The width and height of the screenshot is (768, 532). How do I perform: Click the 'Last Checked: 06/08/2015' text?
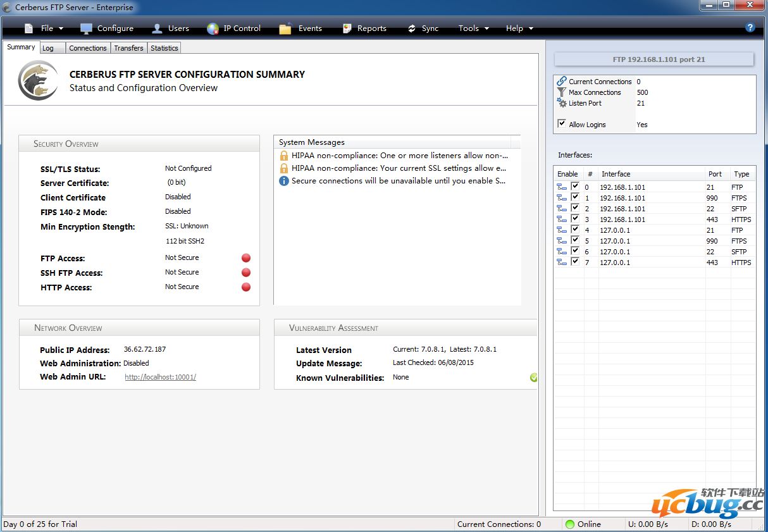[x=433, y=363]
